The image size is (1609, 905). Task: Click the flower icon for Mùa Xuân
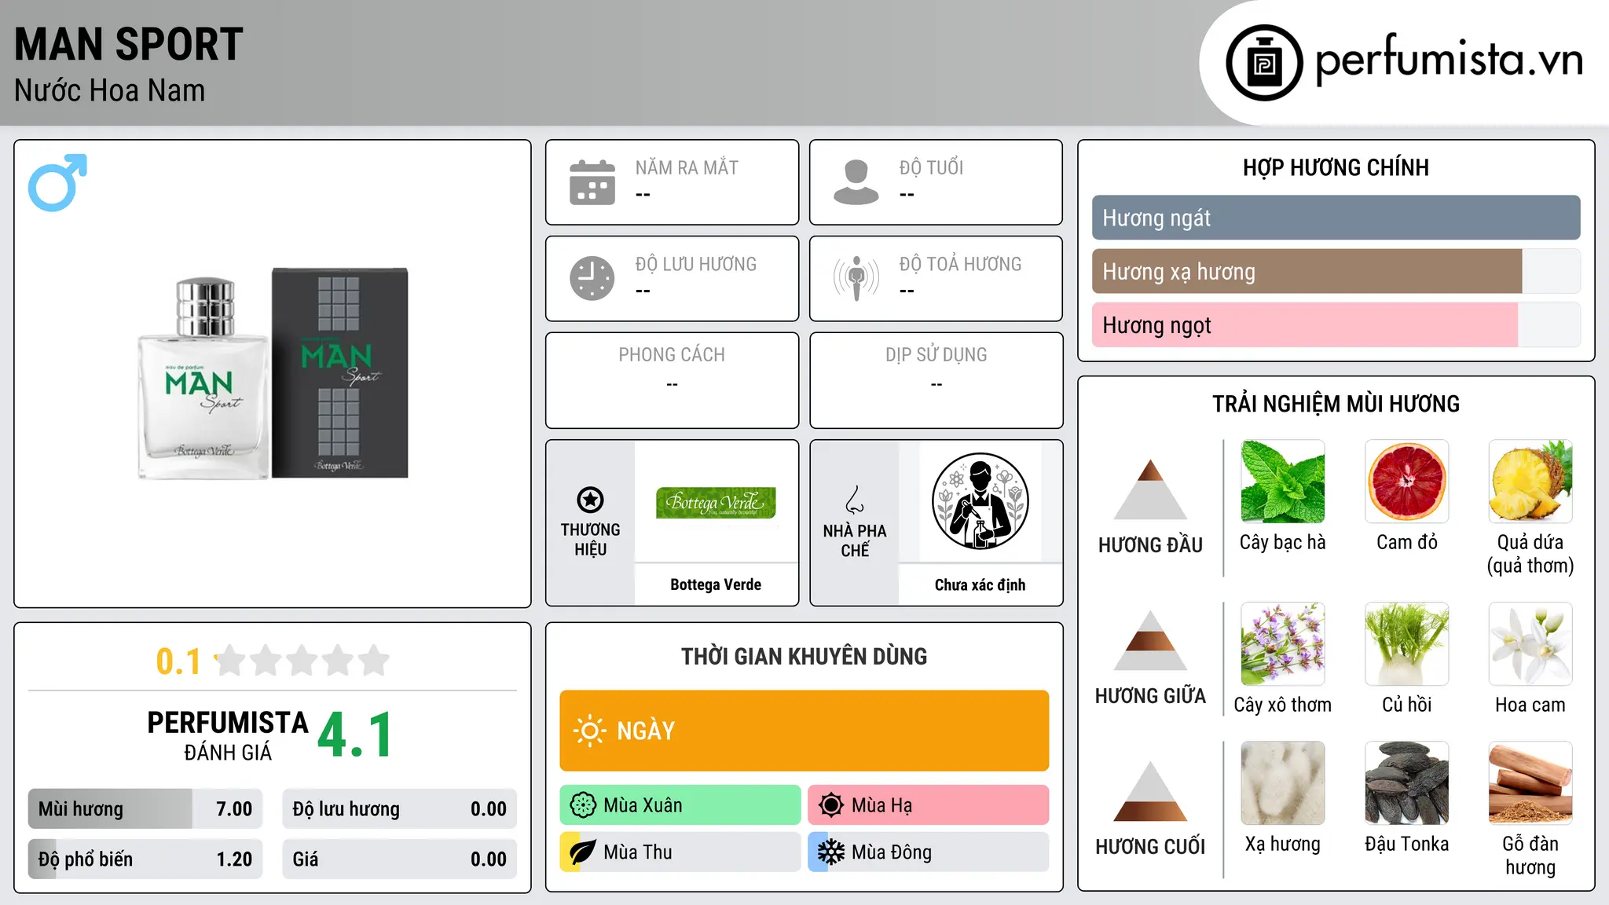coord(583,805)
